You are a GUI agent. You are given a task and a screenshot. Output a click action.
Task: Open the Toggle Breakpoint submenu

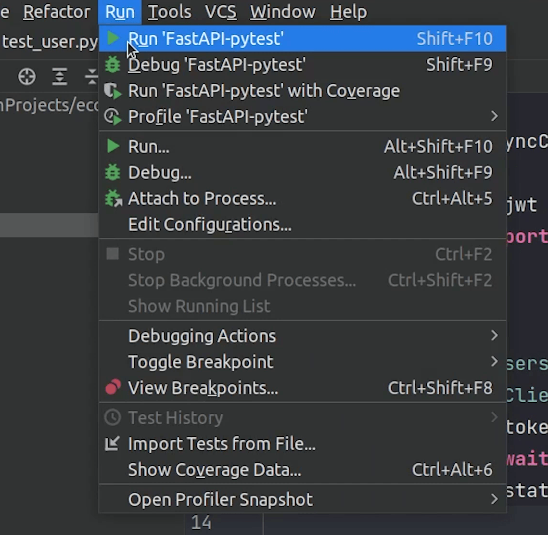494,362
